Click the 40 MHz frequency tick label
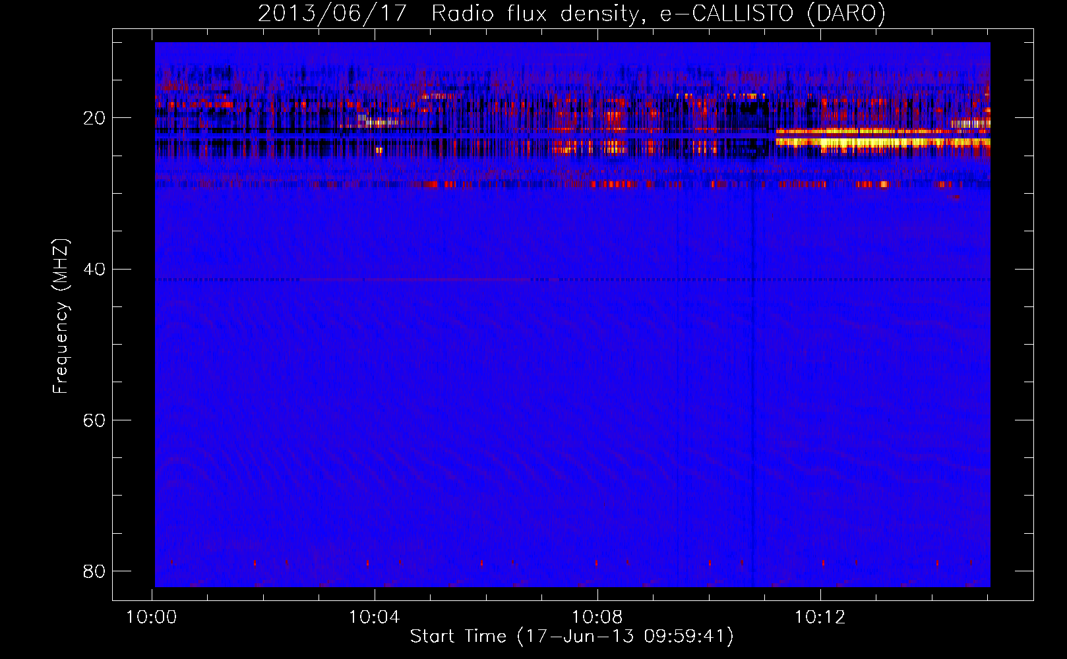Screen dimensions: 1067x659 94,270
